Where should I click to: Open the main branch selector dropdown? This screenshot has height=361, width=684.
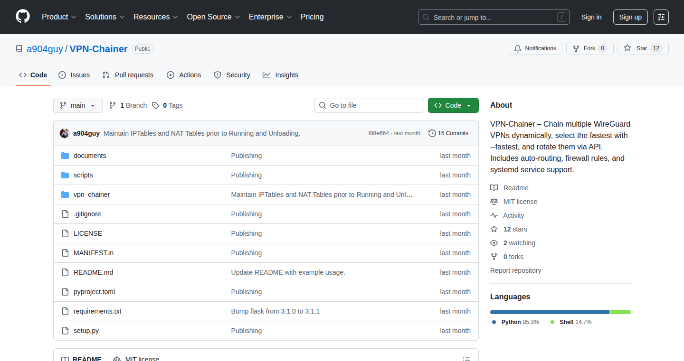(x=78, y=105)
